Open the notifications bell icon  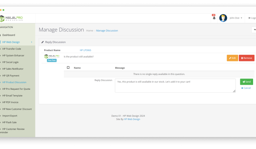point(214,18)
